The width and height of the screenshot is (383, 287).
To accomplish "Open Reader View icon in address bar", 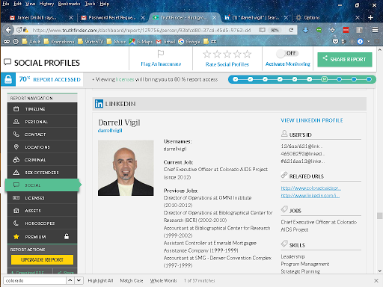I will [x=262, y=30].
